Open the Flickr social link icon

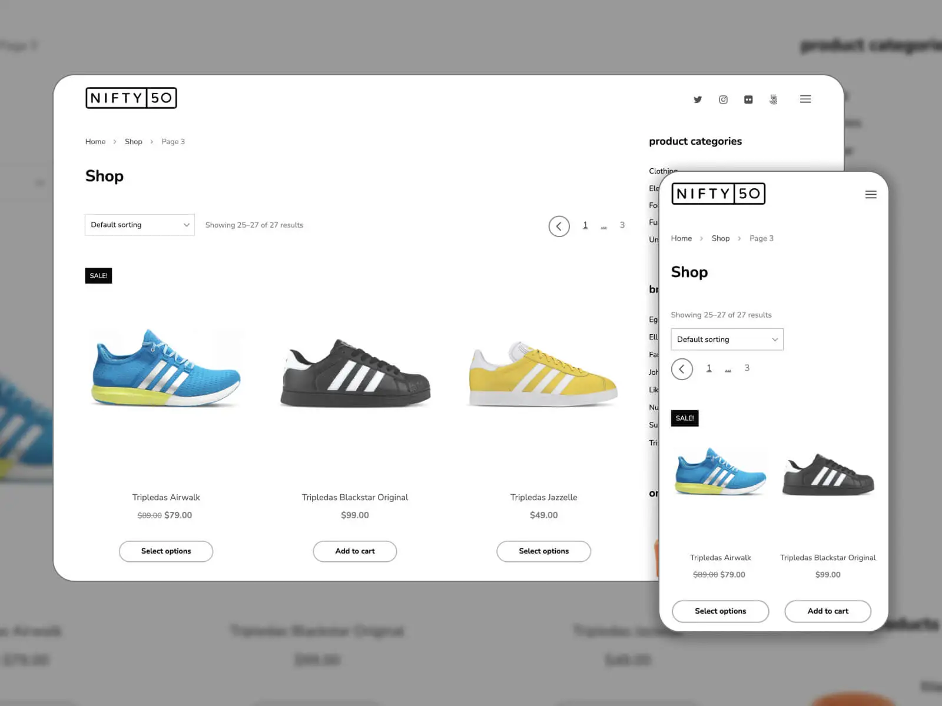coord(748,99)
